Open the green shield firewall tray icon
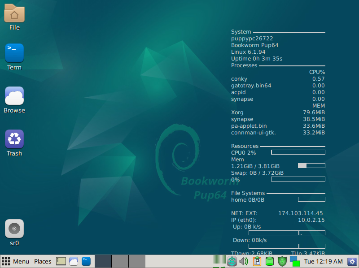 [282, 261]
